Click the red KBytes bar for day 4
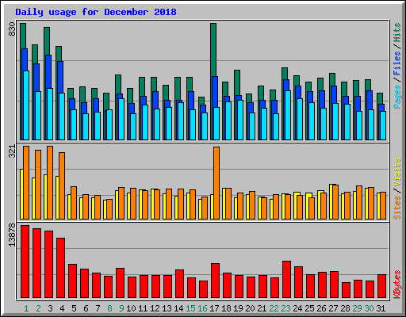Viewport: 406px width, 317px height. click(60, 268)
